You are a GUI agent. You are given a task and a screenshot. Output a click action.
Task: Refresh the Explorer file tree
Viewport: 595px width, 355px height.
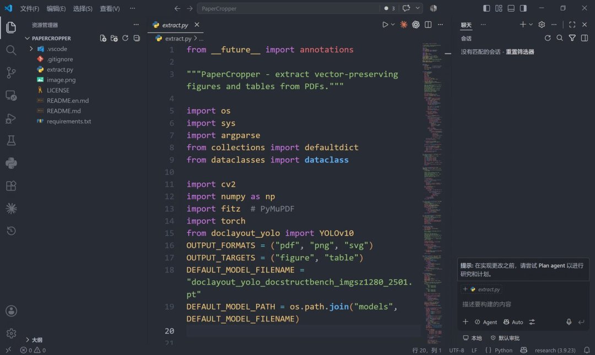pyautogui.click(x=125, y=39)
